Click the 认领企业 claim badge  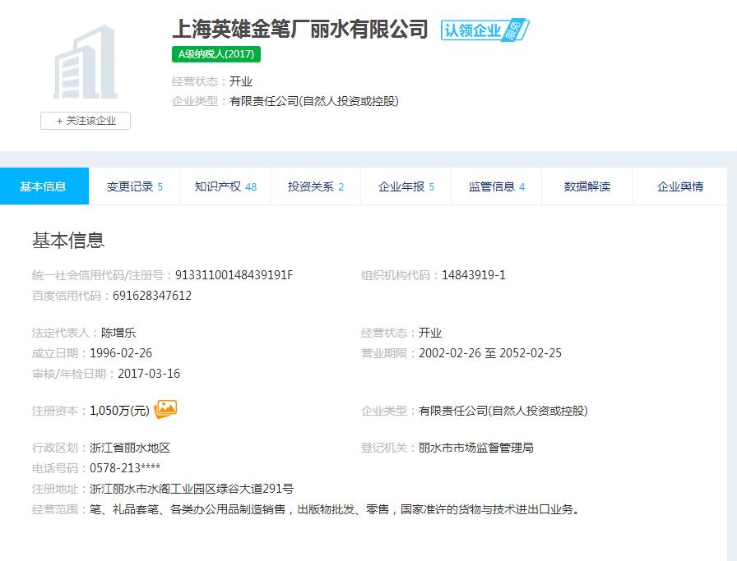[484, 30]
